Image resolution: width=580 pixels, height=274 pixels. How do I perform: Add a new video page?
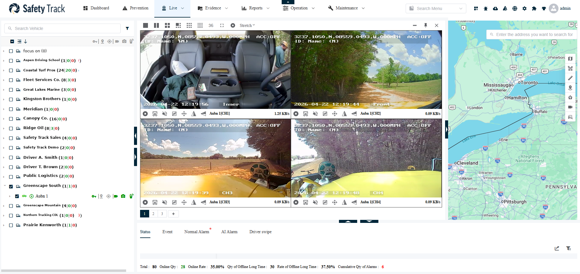pyautogui.click(x=173, y=214)
